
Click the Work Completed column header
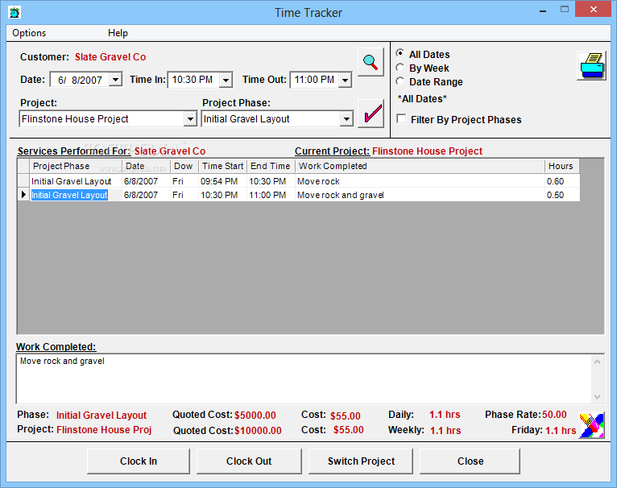[420, 166]
